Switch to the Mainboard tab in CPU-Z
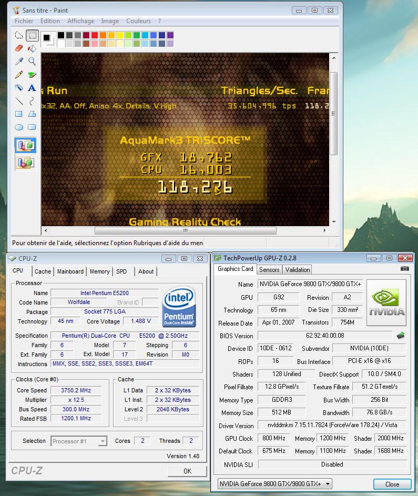This screenshot has width=418, height=496. [x=70, y=271]
